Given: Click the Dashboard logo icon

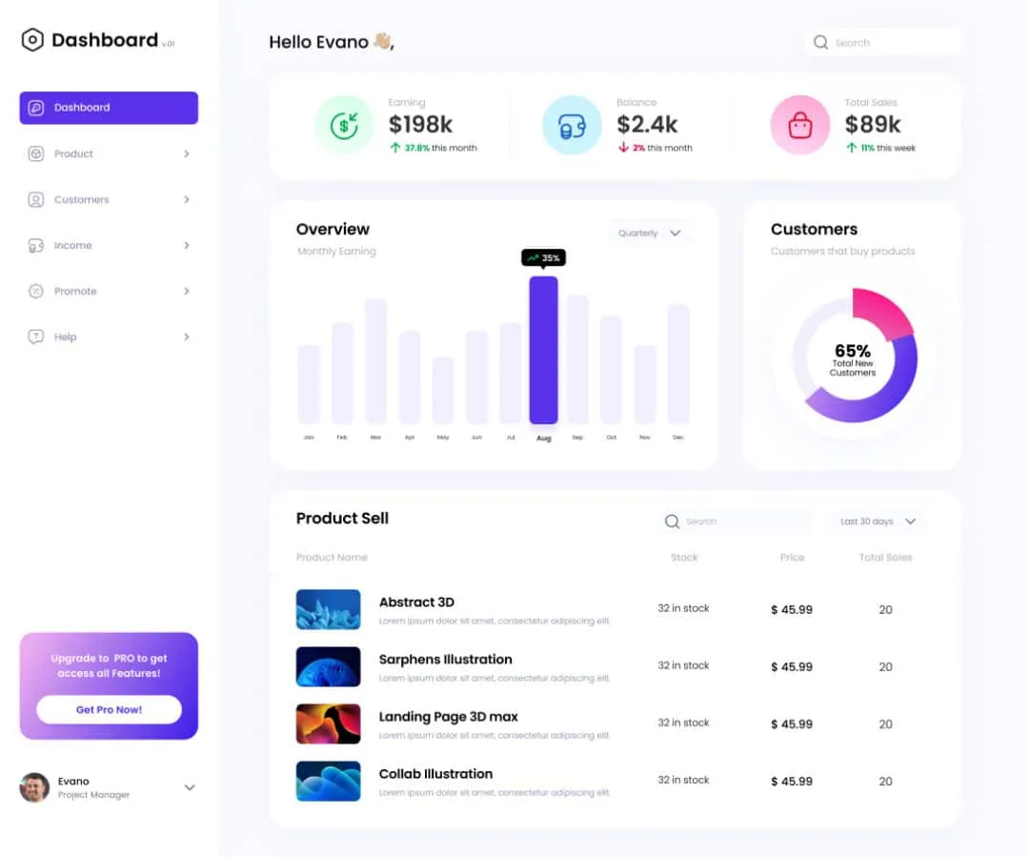Looking at the screenshot, I should [31, 40].
